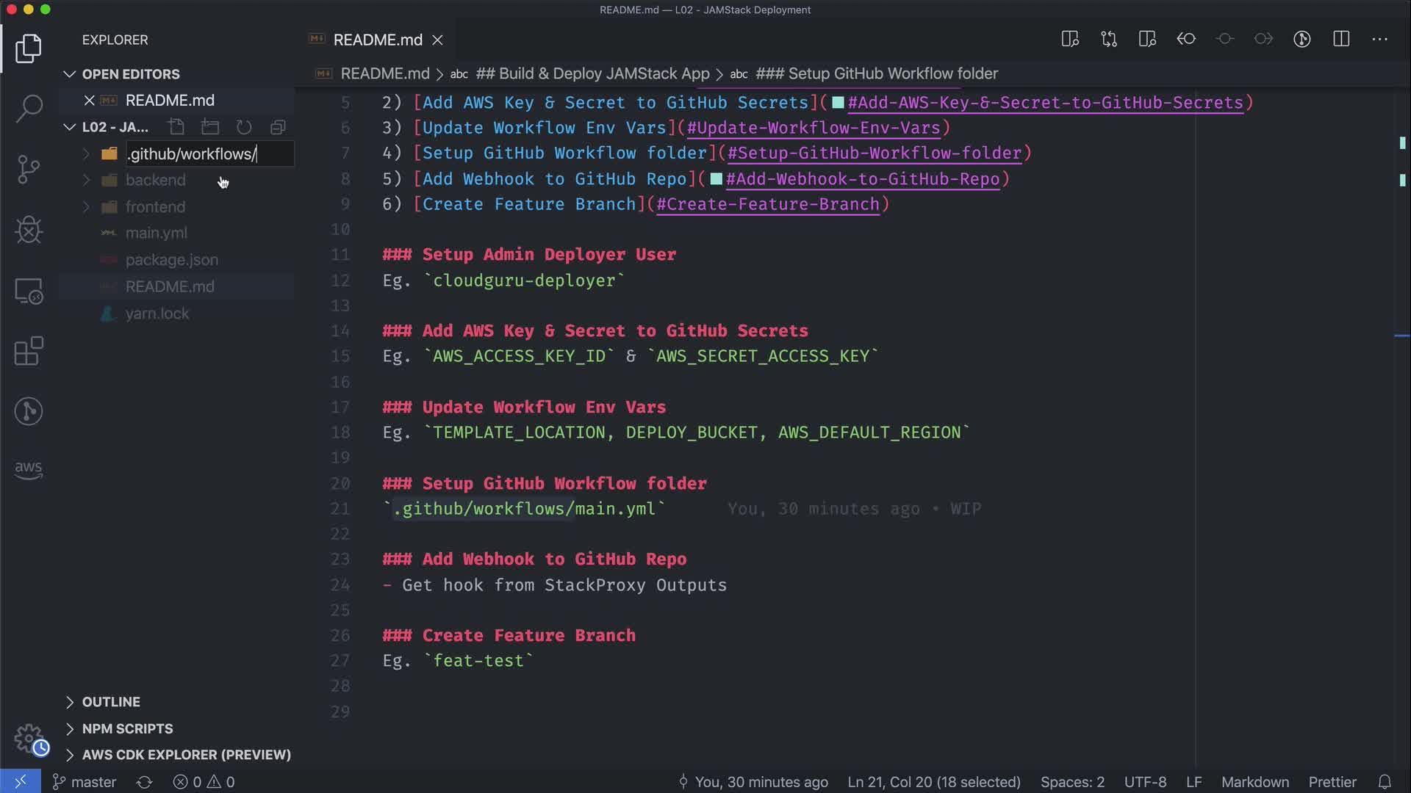1411x793 pixels.
Task: Select the README.md editor tab
Action: click(x=377, y=40)
